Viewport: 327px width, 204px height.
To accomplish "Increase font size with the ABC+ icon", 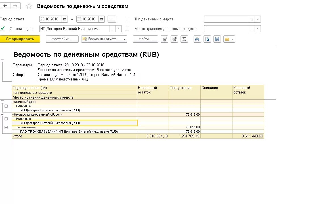I will click(x=174, y=39).
